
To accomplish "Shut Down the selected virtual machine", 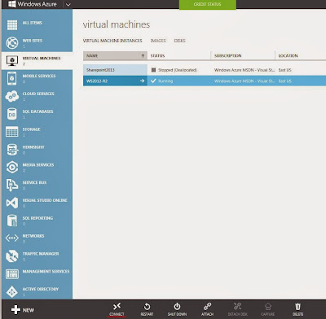I will point(177,309).
